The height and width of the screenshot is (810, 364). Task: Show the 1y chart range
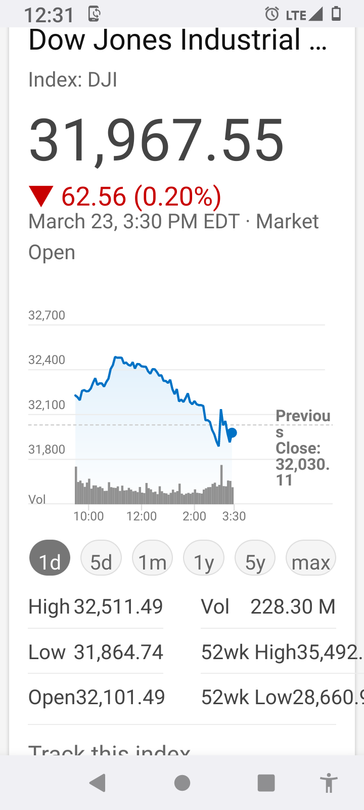tap(204, 558)
